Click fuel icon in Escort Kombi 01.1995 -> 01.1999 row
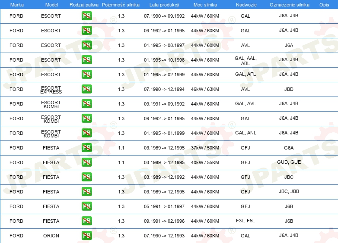Image resolution: width=338 pixels, height=243 pixels. click(x=86, y=133)
